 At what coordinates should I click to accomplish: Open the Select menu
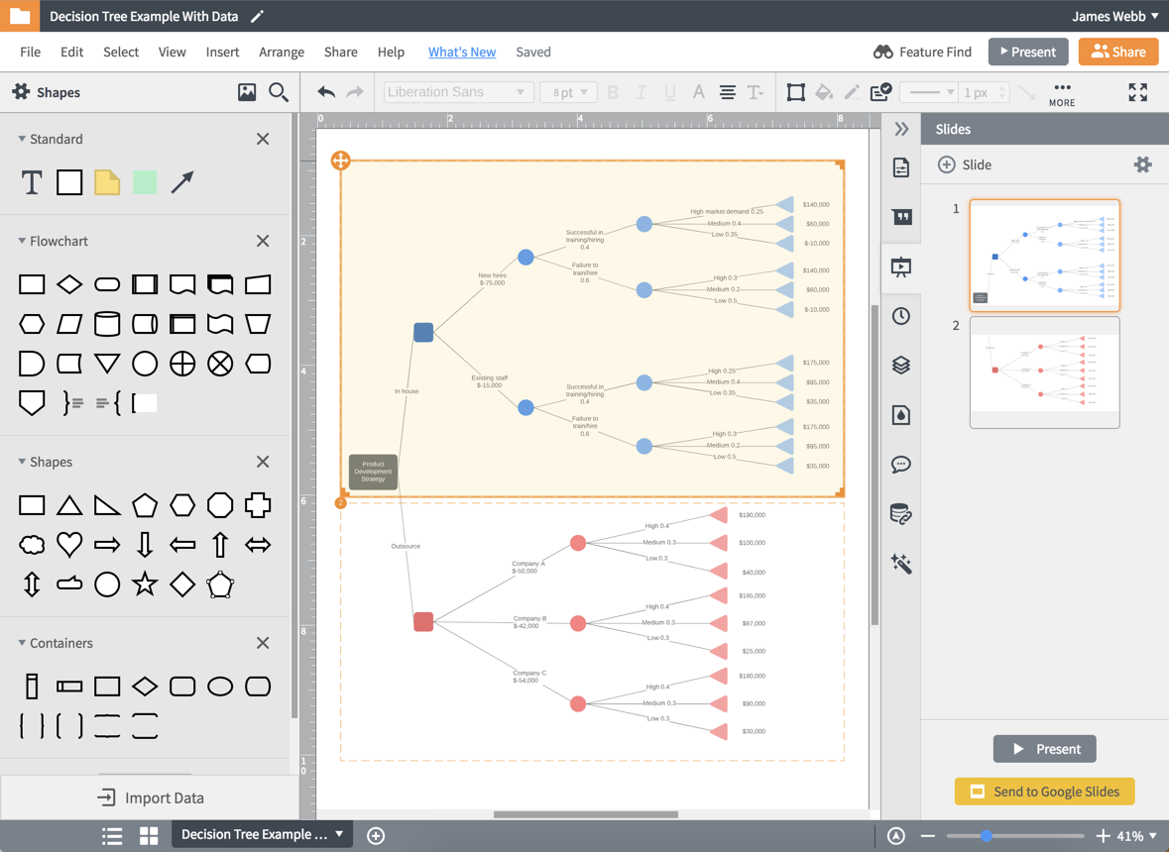121,53
